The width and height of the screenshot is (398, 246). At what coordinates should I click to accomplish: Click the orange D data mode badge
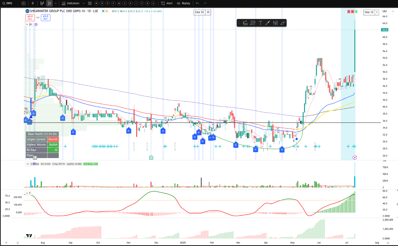pos(107,11)
